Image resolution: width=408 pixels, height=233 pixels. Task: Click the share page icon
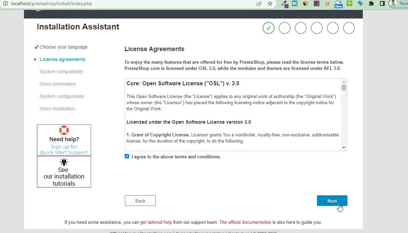tap(259, 4)
